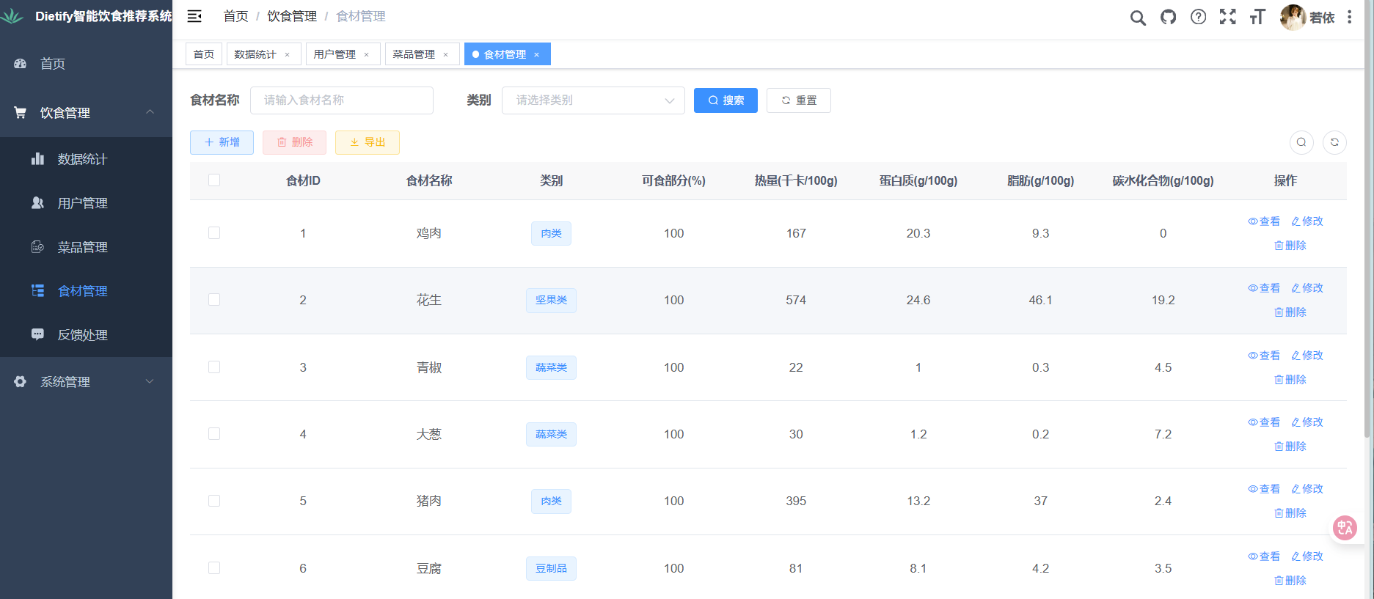
Task: Click the round refresh table icon
Action: 1334,142
